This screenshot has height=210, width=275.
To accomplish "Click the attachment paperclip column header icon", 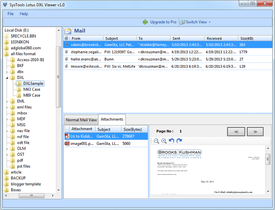I will pos(66,38).
